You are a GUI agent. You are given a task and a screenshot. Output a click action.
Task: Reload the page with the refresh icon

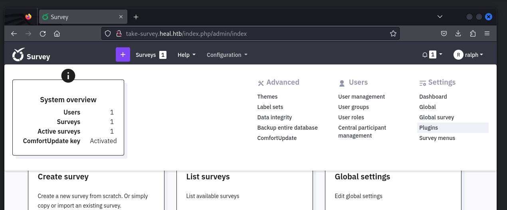[x=43, y=34]
